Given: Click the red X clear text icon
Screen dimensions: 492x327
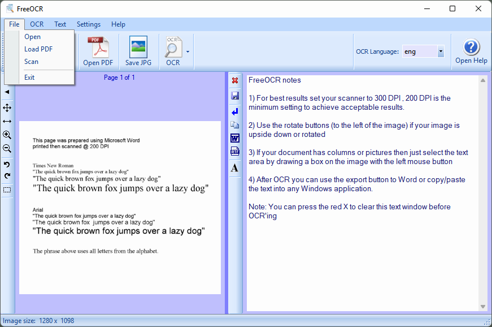Looking at the screenshot, I should (235, 81).
